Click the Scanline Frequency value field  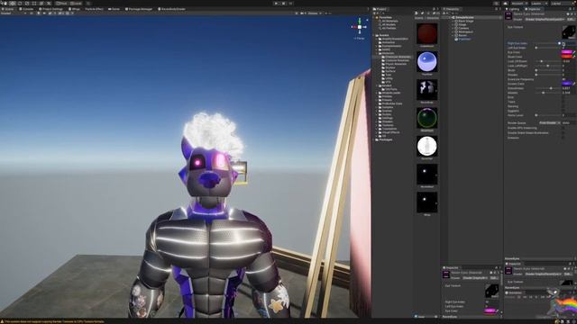click(568, 79)
